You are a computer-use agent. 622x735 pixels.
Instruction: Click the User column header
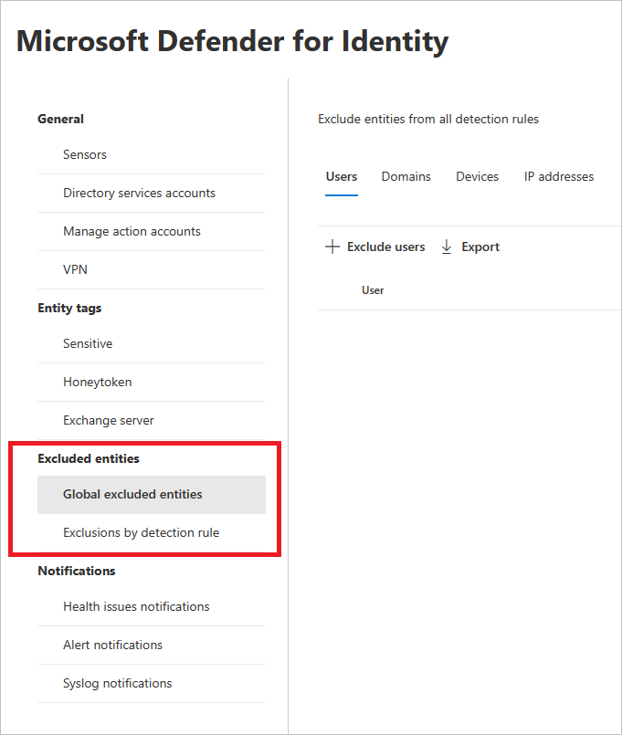coord(373,290)
